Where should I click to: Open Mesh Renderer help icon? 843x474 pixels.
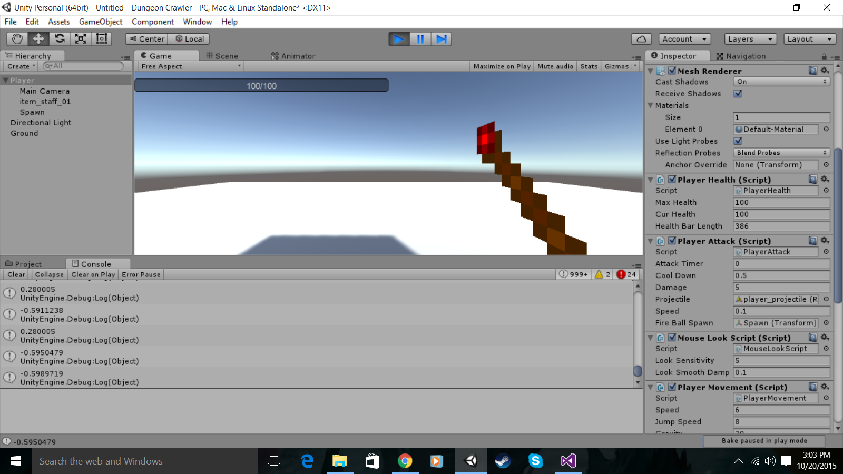[813, 71]
